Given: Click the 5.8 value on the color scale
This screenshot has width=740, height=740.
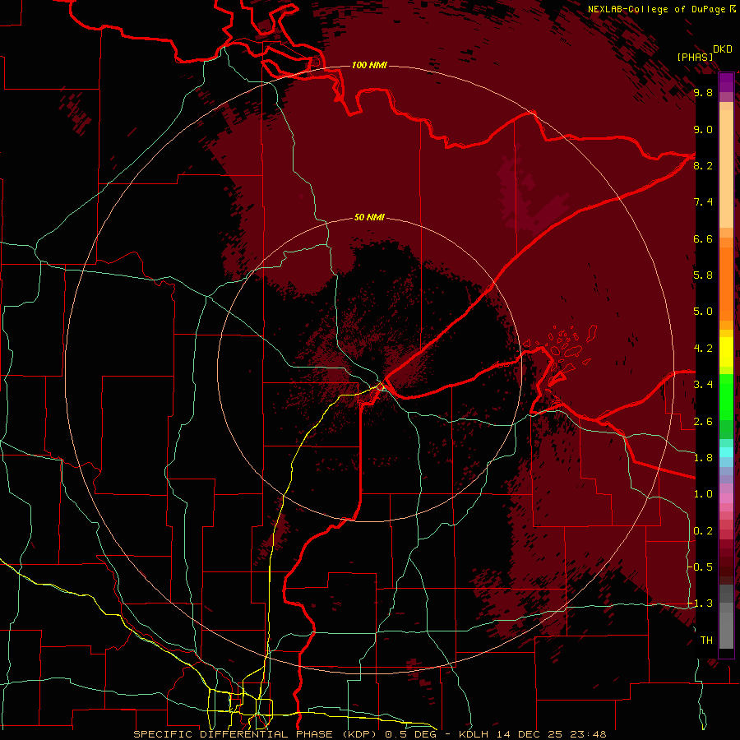Looking at the screenshot, I should tap(703, 275).
